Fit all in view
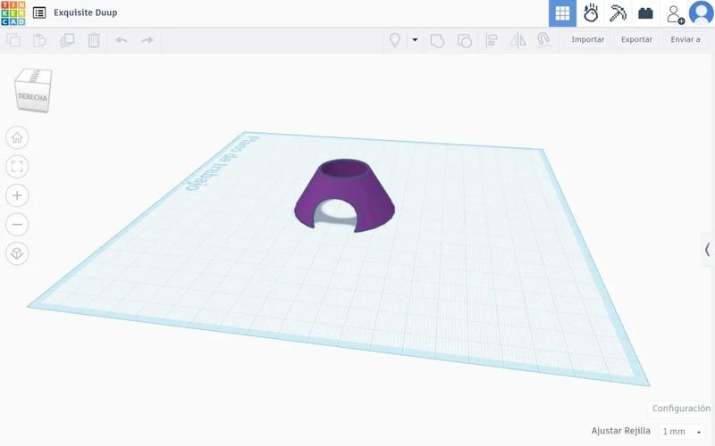Image resolution: width=715 pixels, height=446 pixels. (x=17, y=167)
